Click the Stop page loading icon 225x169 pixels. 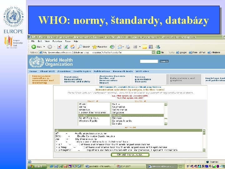pyautogui.click(x=59, y=47)
